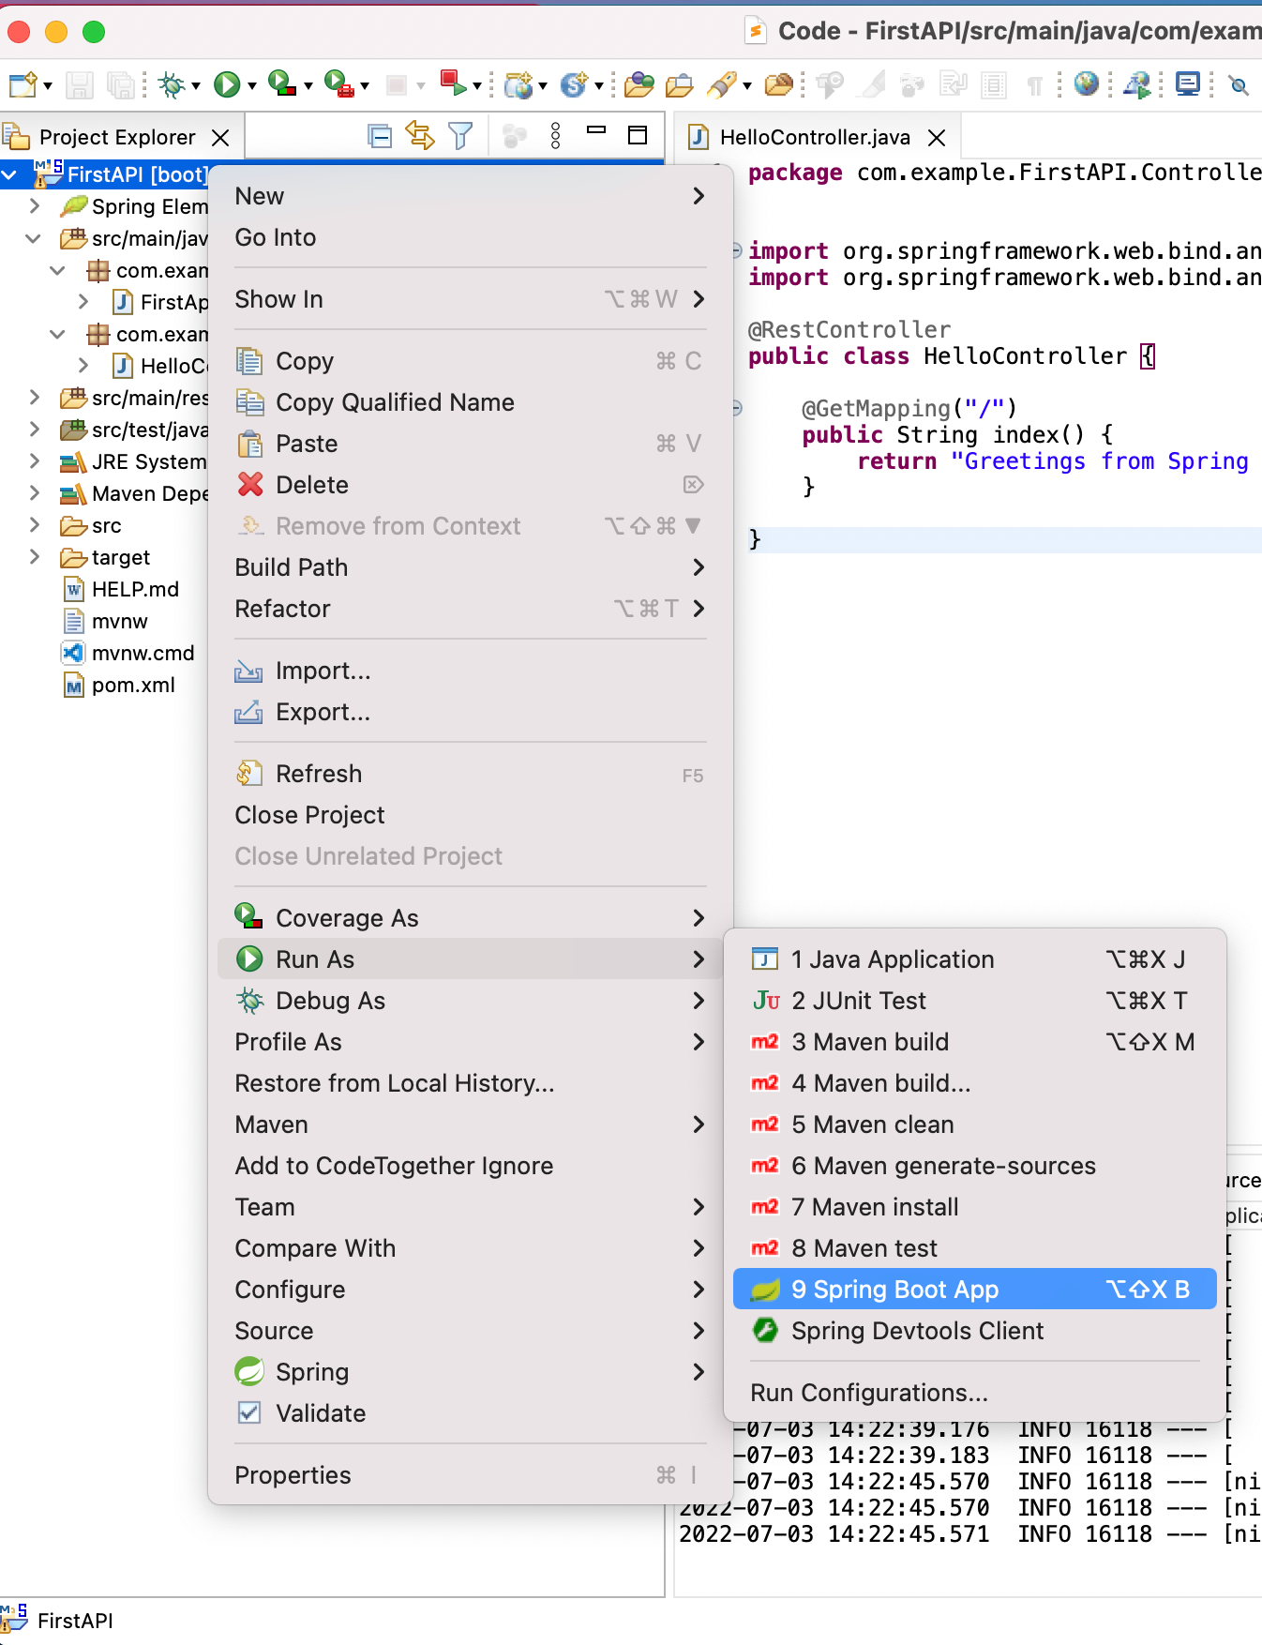1262x1645 pixels.
Task: Click the green Run toolbar button
Action: click(x=227, y=85)
